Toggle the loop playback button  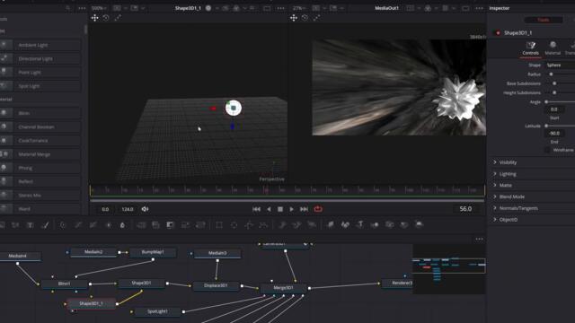[318, 209]
